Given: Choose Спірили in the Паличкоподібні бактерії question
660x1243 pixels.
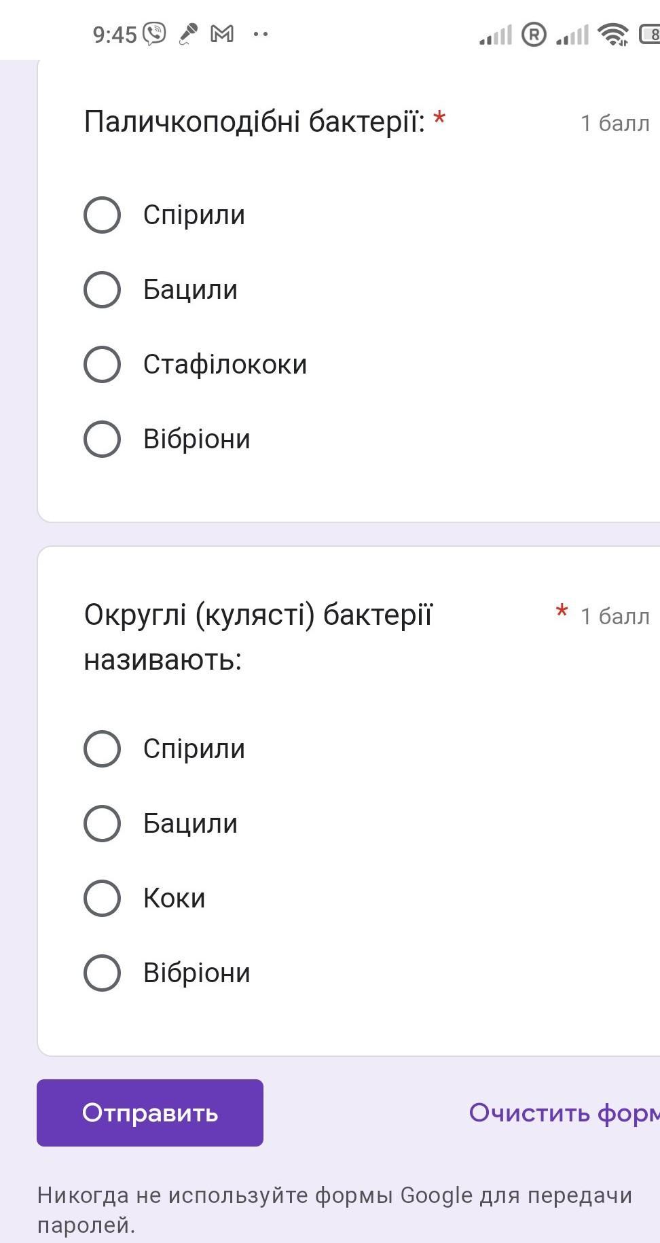Looking at the screenshot, I should tap(103, 215).
